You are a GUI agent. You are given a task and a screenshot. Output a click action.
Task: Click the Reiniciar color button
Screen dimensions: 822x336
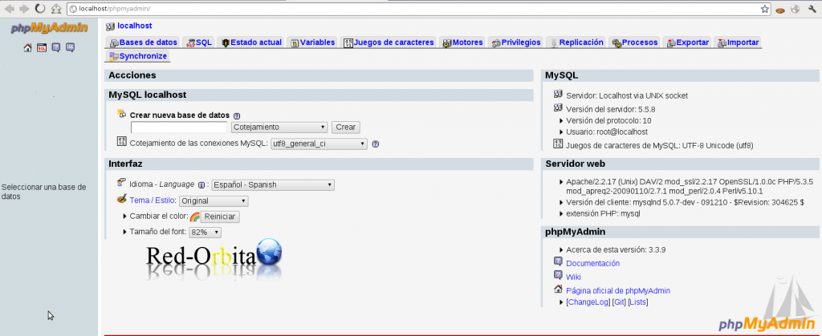(220, 217)
